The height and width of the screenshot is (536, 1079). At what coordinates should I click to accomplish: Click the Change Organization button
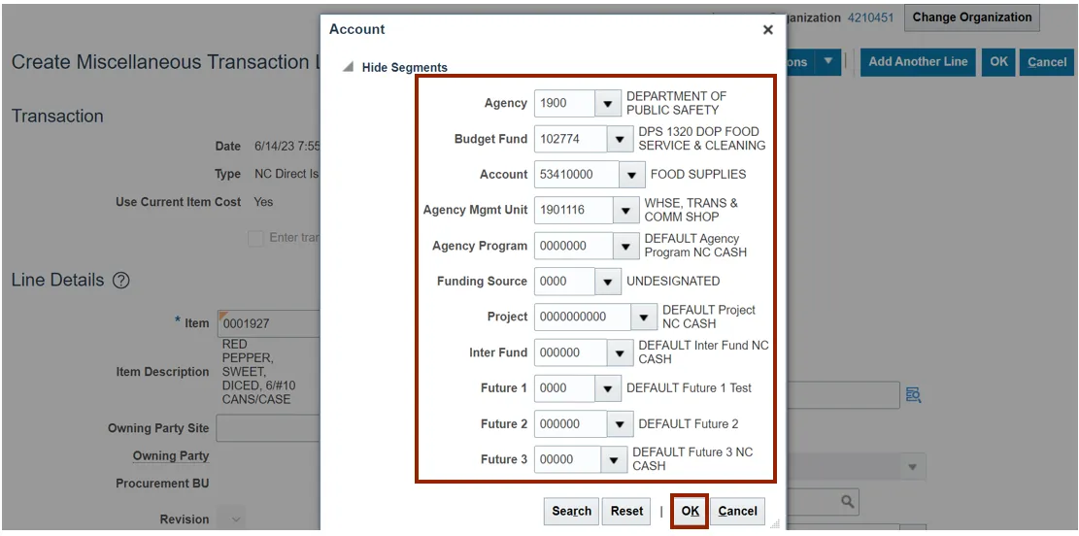pyautogui.click(x=971, y=17)
